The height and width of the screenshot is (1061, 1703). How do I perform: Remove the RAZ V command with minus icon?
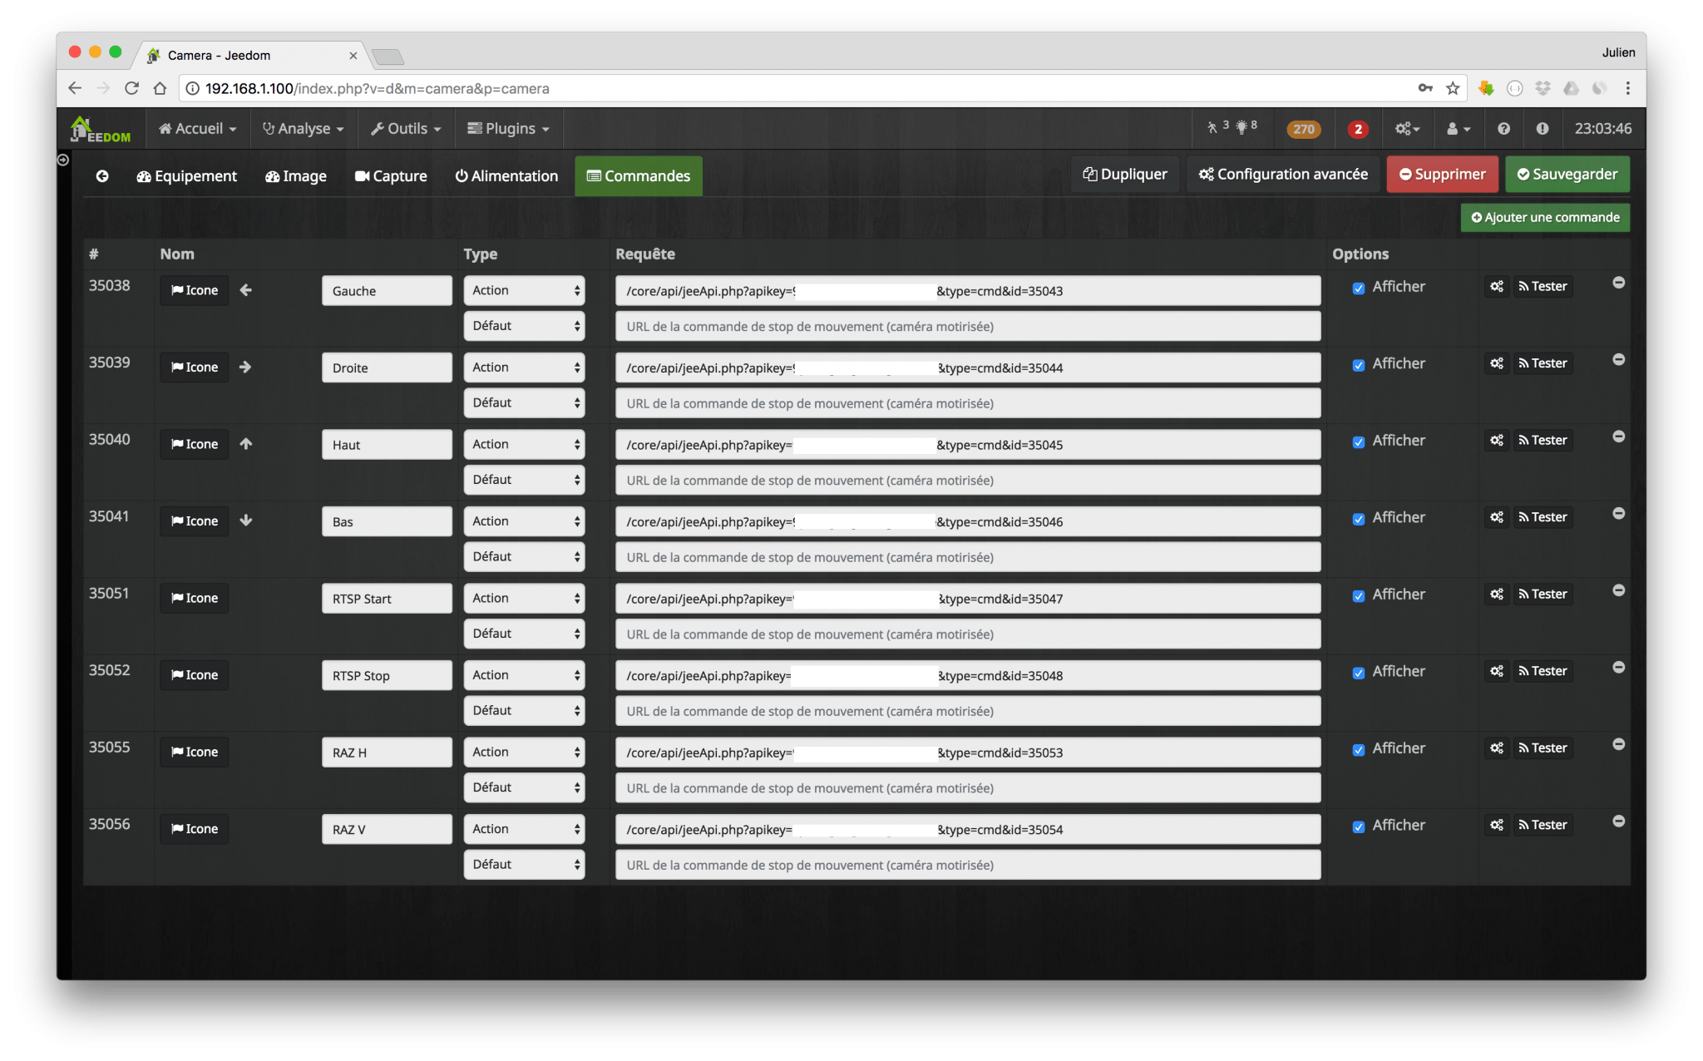tap(1618, 822)
